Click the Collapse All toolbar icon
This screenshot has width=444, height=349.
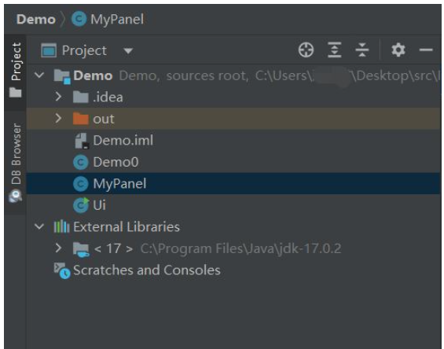tap(362, 50)
